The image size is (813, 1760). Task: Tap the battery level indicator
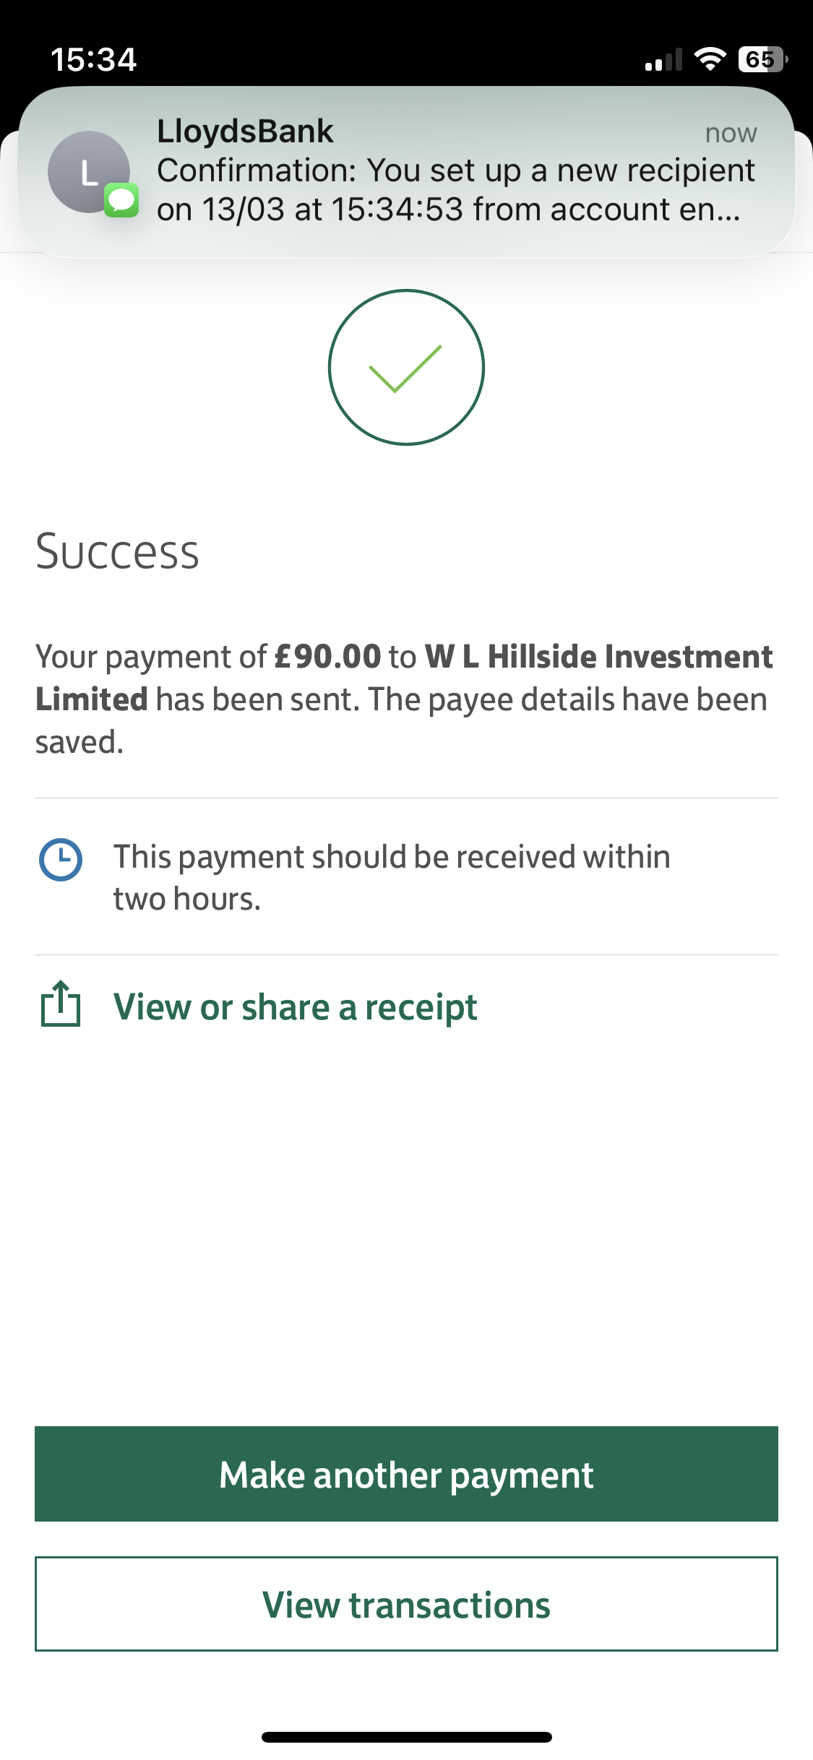coord(762,59)
